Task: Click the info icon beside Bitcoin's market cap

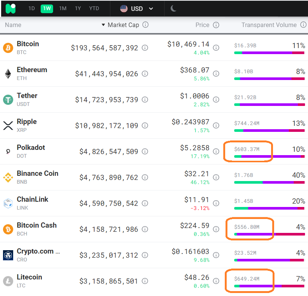Action: (145, 48)
